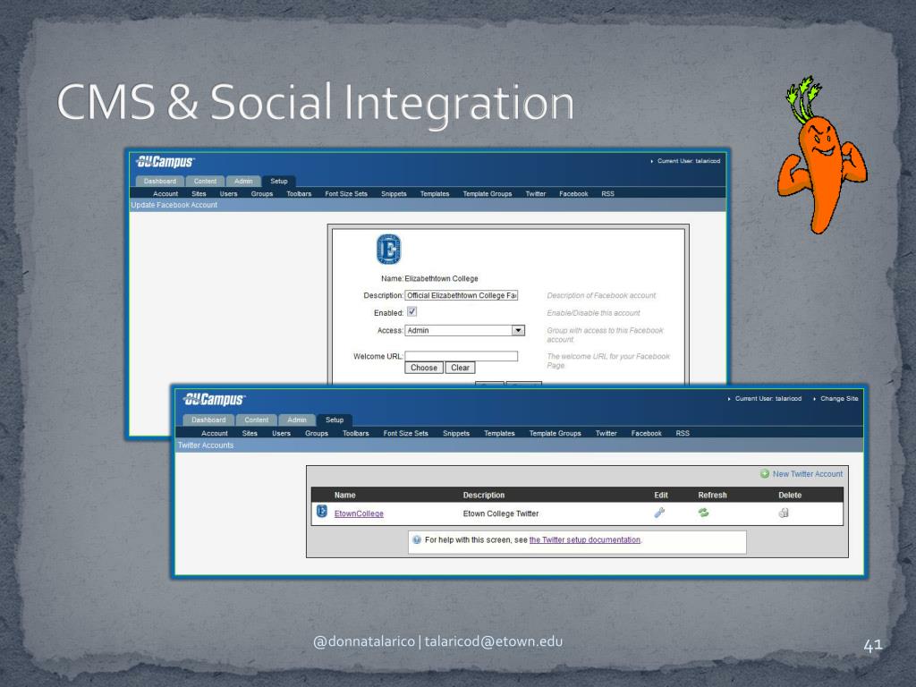
Task: Open Twitter menu item in Twitter Accounts window
Action: pyautogui.click(x=606, y=434)
